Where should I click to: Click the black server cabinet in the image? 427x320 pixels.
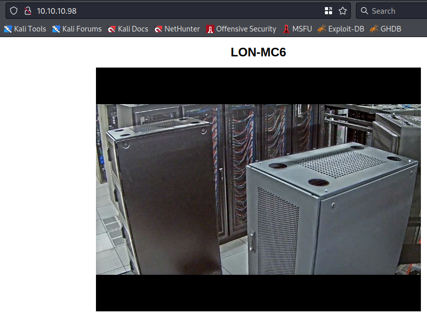tap(168, 203)
